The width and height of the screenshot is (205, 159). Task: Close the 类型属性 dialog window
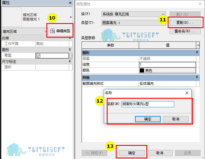tap(200, 4)
